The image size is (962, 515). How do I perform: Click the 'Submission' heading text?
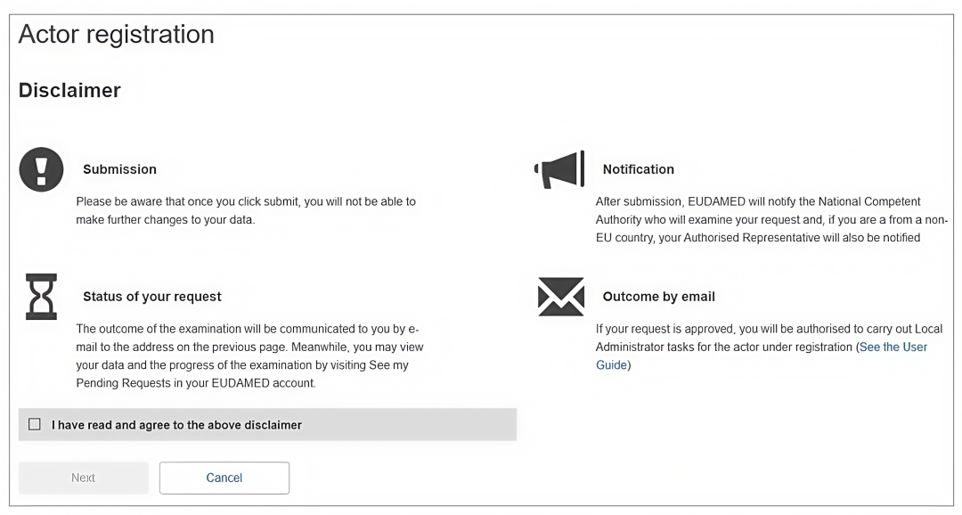(119, 169)
